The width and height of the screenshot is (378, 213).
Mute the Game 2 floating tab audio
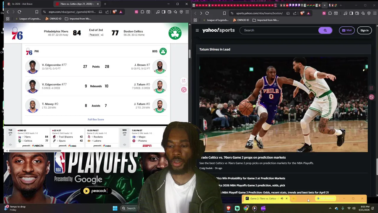coord(282,199)
